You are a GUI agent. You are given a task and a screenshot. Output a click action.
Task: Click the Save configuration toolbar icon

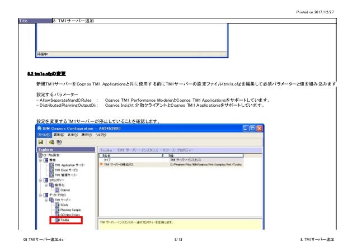click(41, 142)
